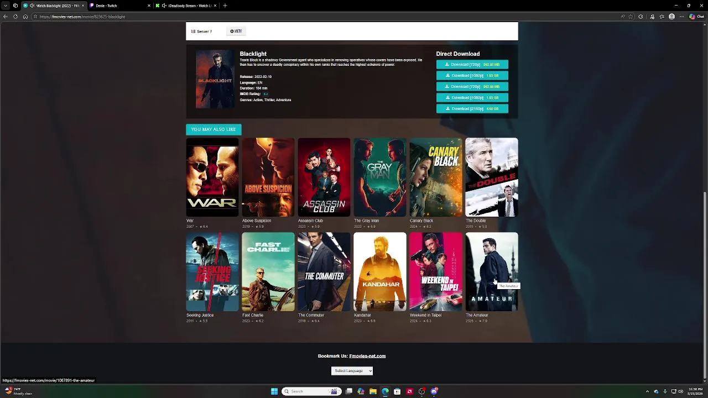
Task: Select the Watch Blacklight (2022) tab
Action: coord(54,6)
